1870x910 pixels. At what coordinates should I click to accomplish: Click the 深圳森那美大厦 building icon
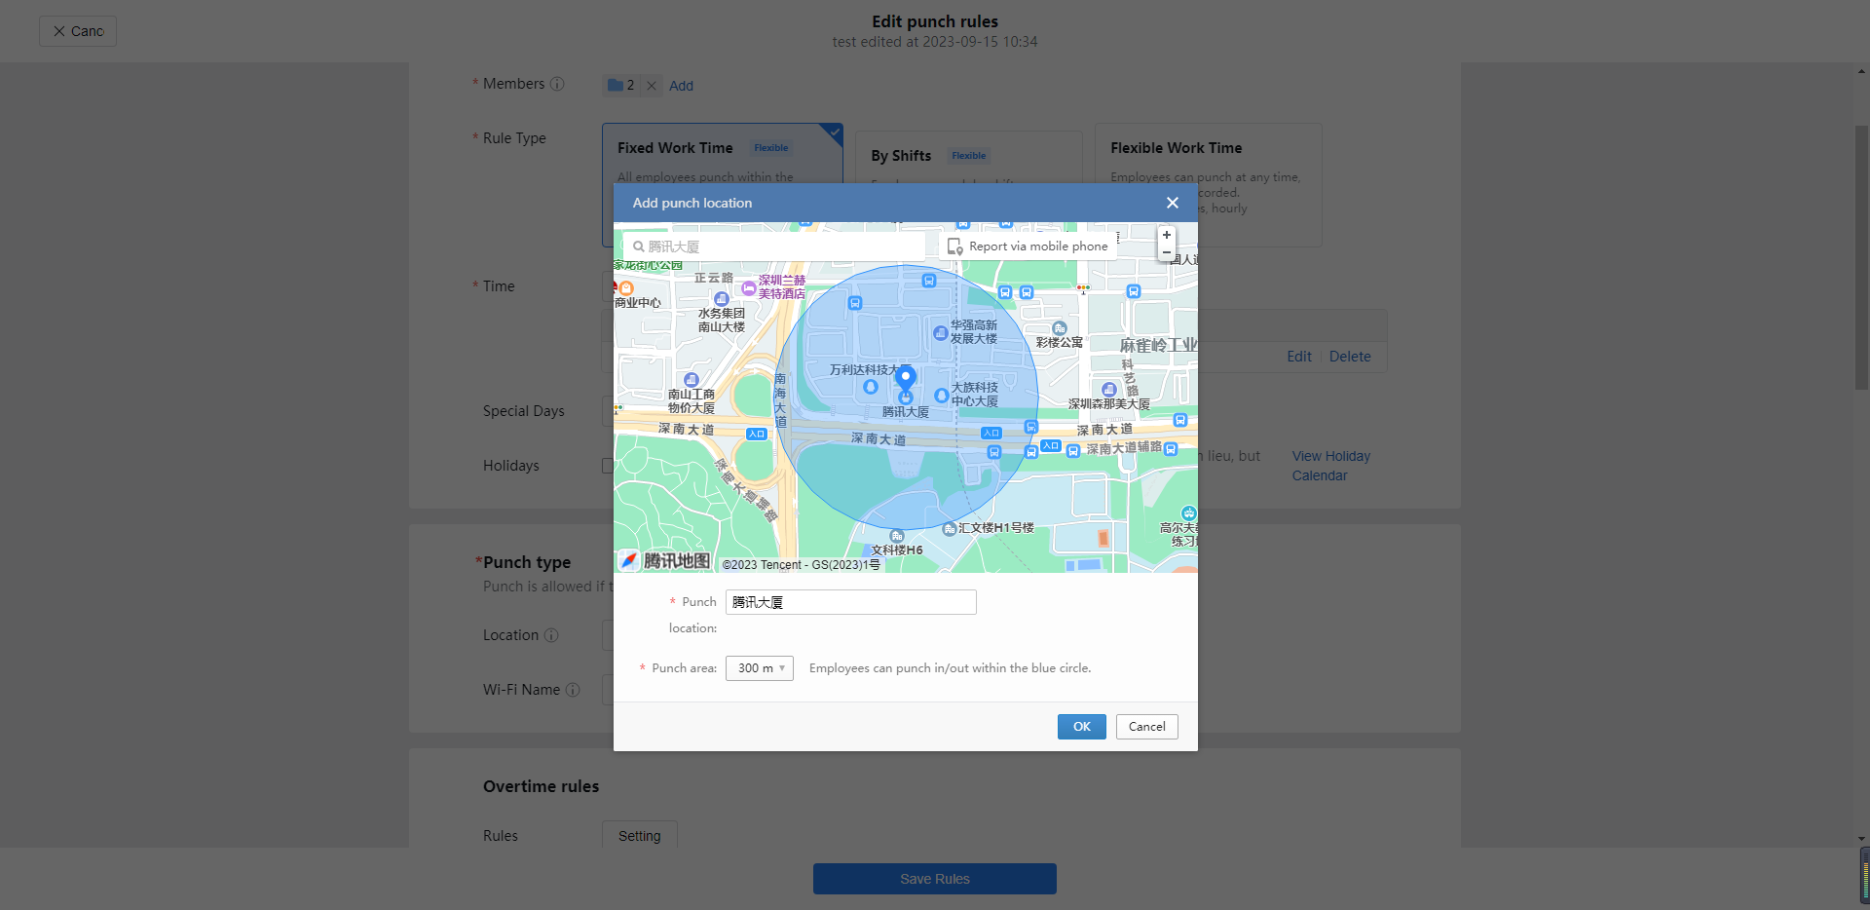click(1108, 390)
